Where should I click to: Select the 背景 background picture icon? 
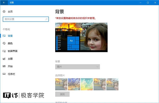[x=4, y=36]
